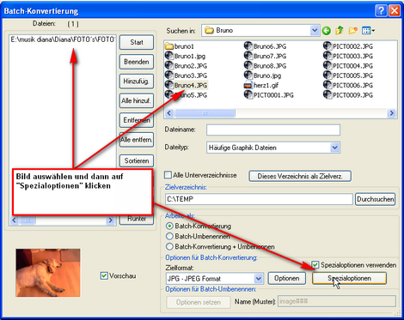
Task: Open the Dateityp dropdown
Action: click(334, 148)
